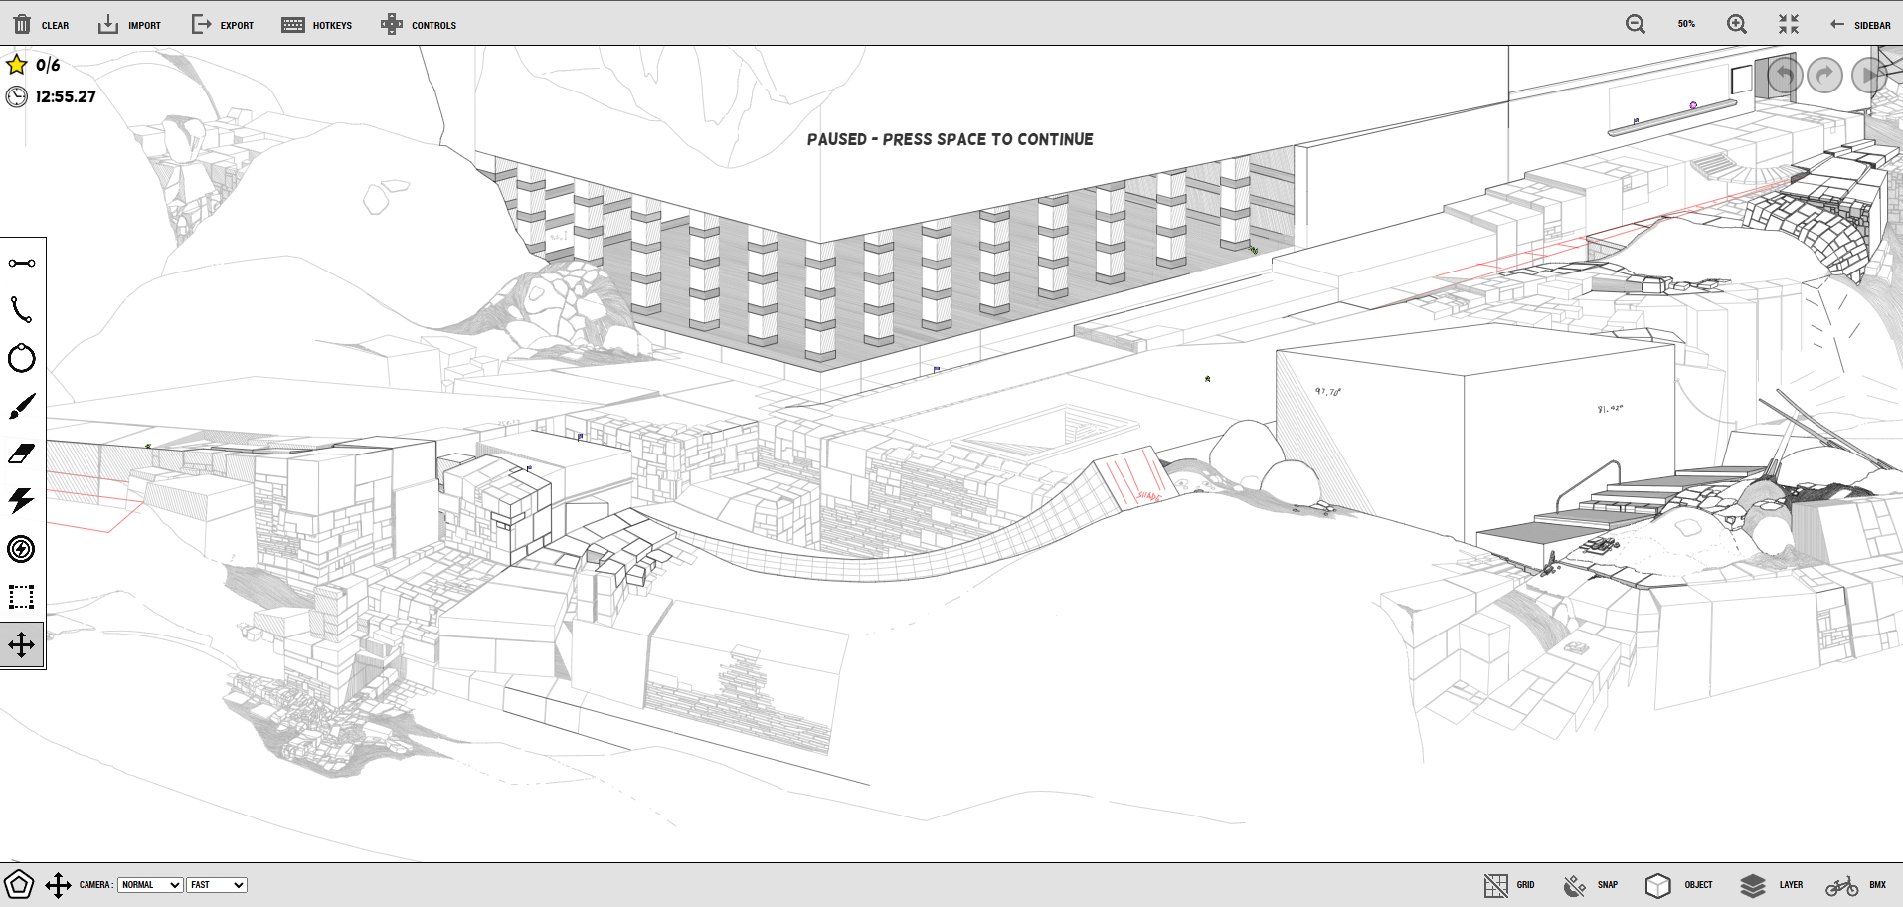Click the Clear track button
The image size is (1903, 907).
tap(41, 25)
